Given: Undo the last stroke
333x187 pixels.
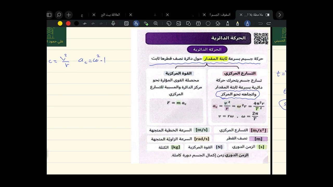Looking at the screenshot, I should click(x=260, y=23).
